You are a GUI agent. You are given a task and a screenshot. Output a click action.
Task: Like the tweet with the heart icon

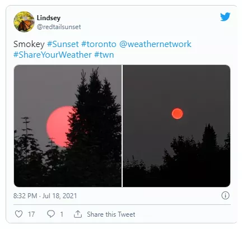click(x=18, y=214)
